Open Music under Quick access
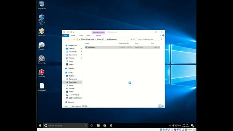The width and height of the screenshot is (233, 131). [71, 61]
